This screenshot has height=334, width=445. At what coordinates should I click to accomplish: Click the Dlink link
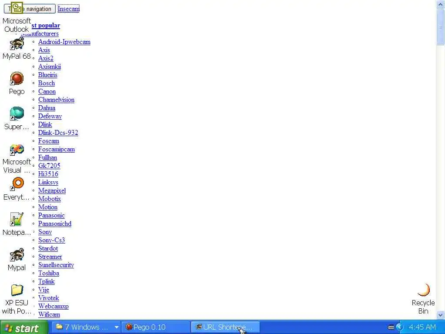coord(45,124)
